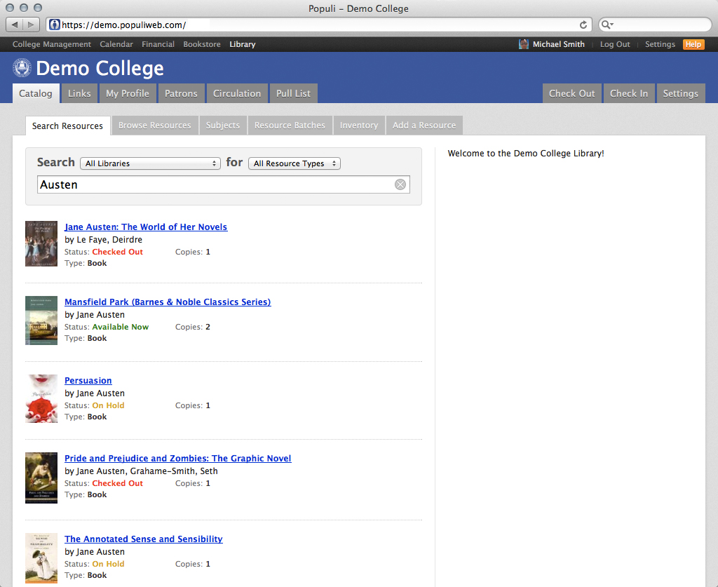The image size is (718, 587).
Task: Click the Available Now status of Mansfield Park
Action: tap(121, 327)
